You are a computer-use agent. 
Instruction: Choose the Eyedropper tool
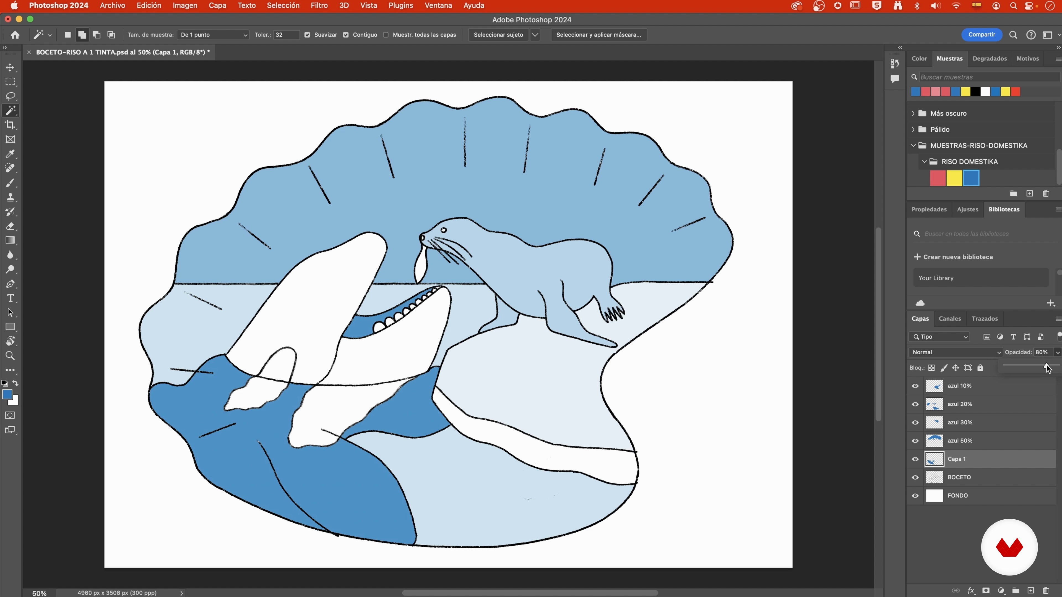coord(10,154)
